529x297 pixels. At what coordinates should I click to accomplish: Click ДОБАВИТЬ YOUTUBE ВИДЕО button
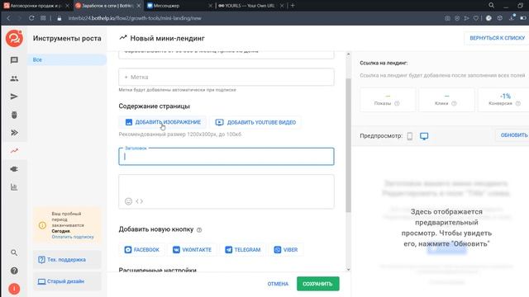[255, 122]
